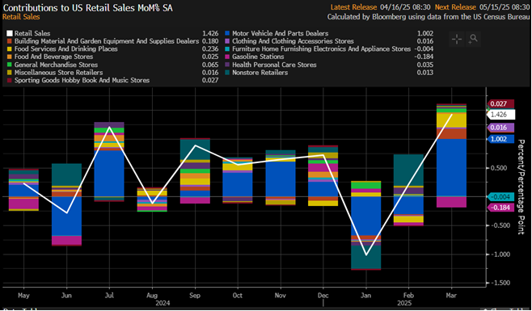Click the -1.000 y-axis tick label
The height and width of the screenshot is (311, 532).
[500, 254]
